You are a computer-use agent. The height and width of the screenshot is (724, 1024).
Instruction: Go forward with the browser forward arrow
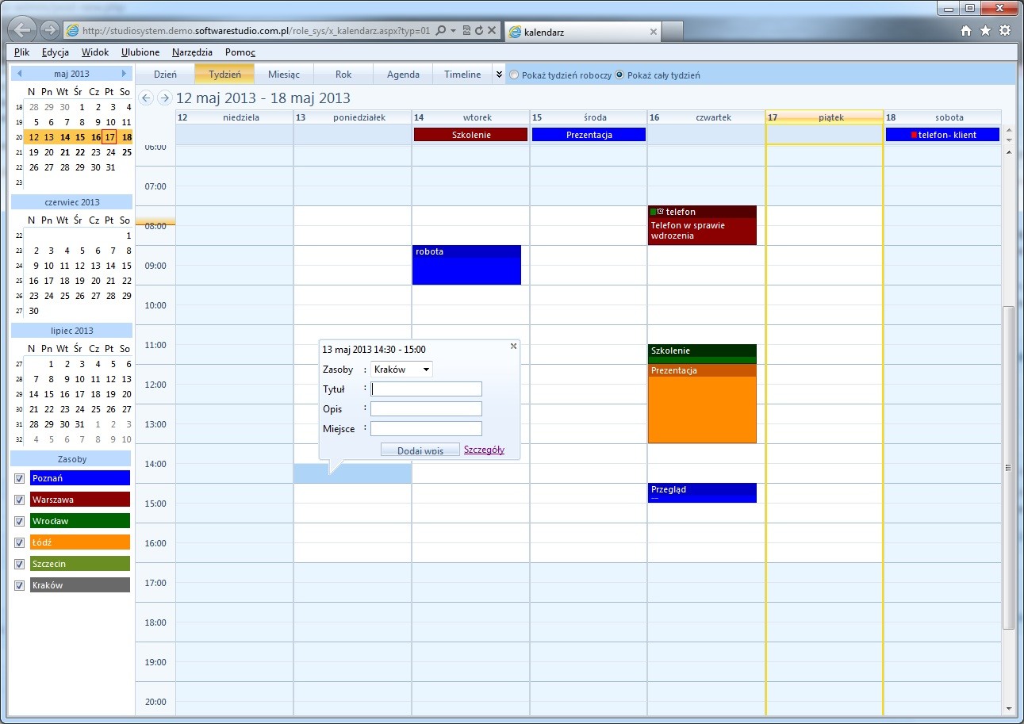[50, 30]
